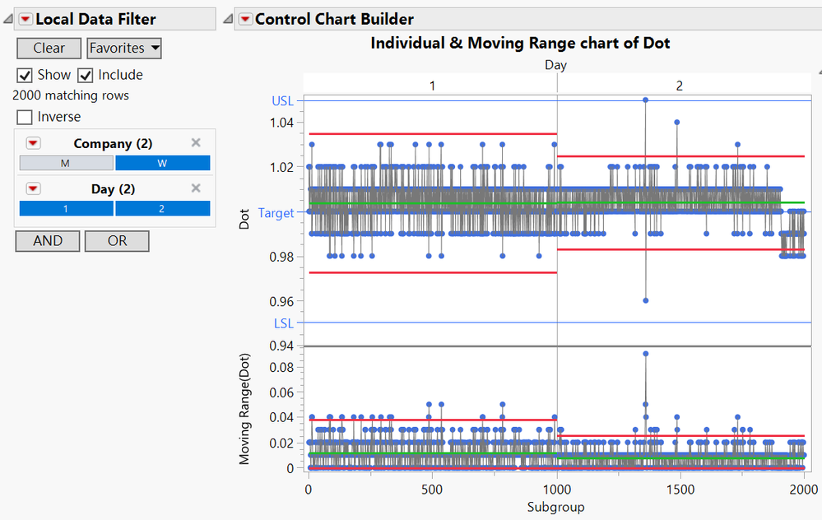Select company W in the filter
Viewport: 822px width, 520px height.
[163, 163]
